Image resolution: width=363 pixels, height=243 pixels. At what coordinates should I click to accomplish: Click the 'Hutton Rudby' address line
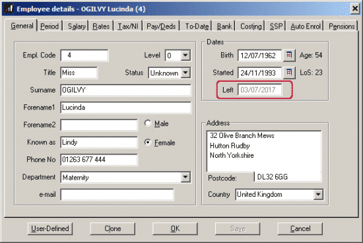coord(230,146)
